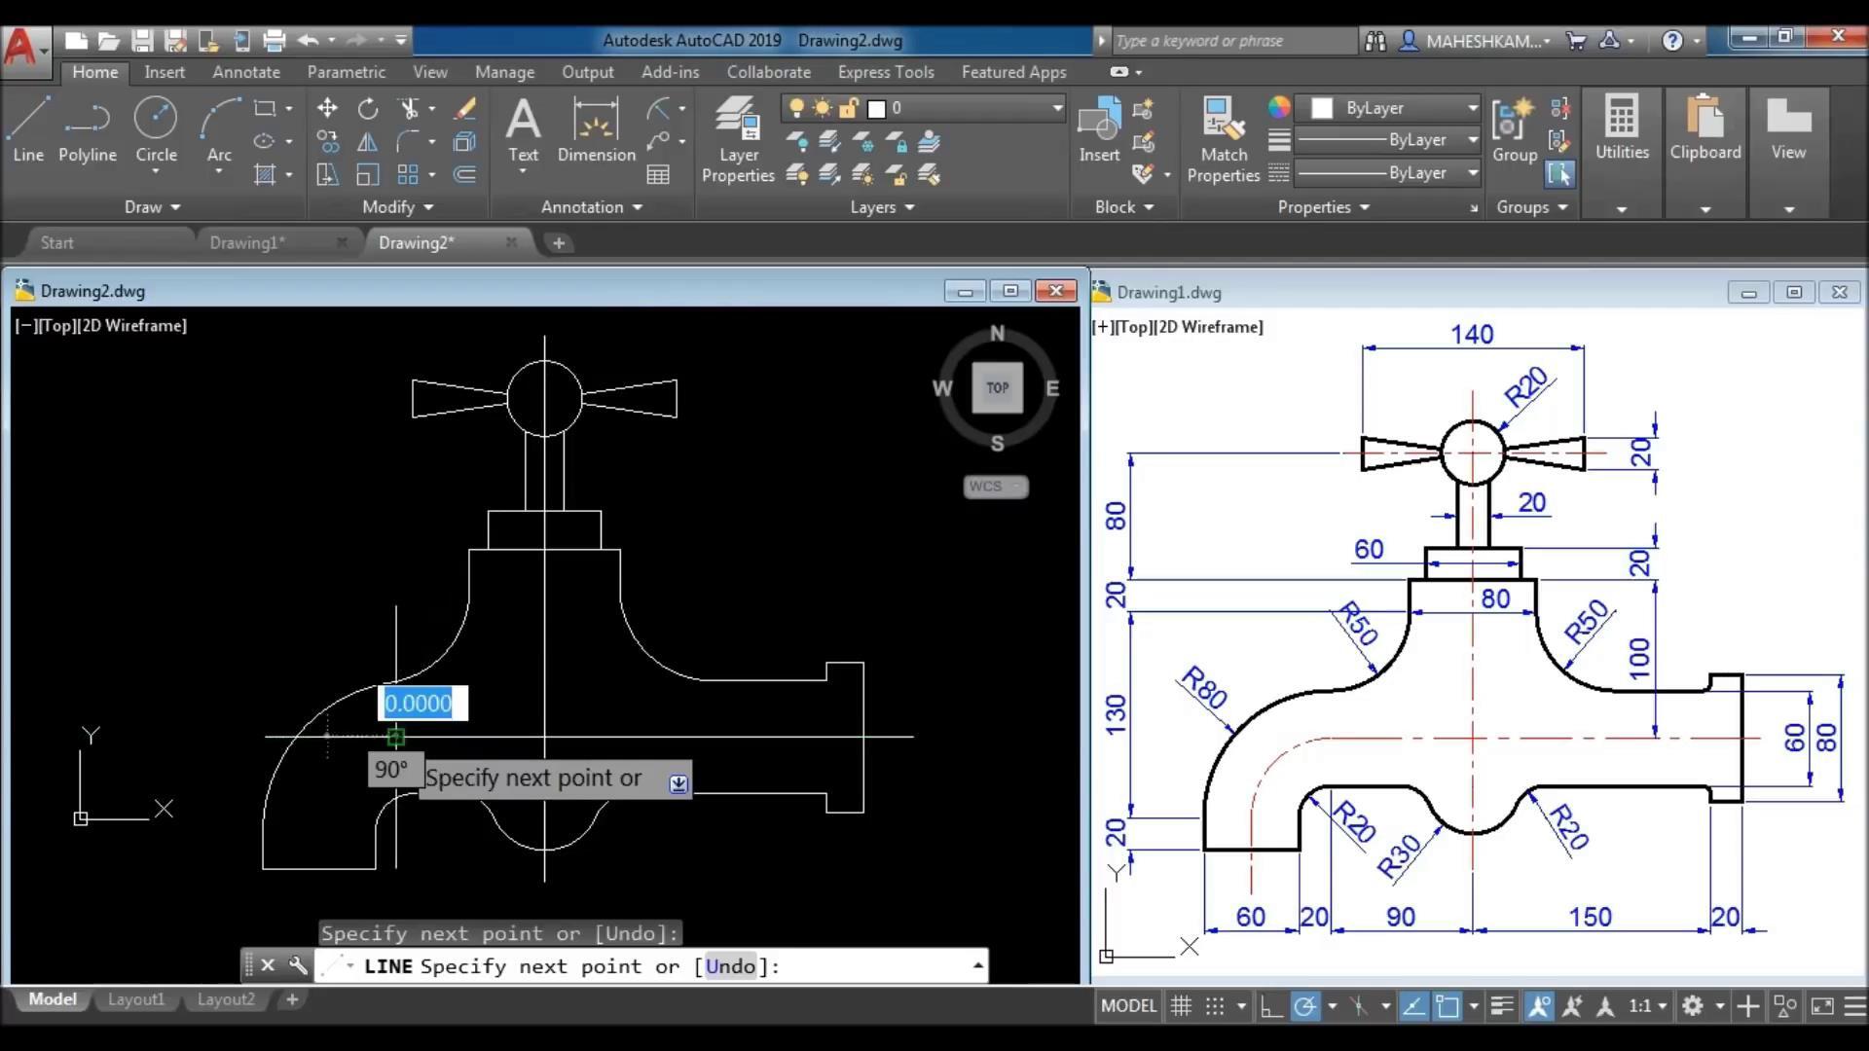Click the Undo option in command line
The image size is (1869, 1051).
[x=730, y=966]
